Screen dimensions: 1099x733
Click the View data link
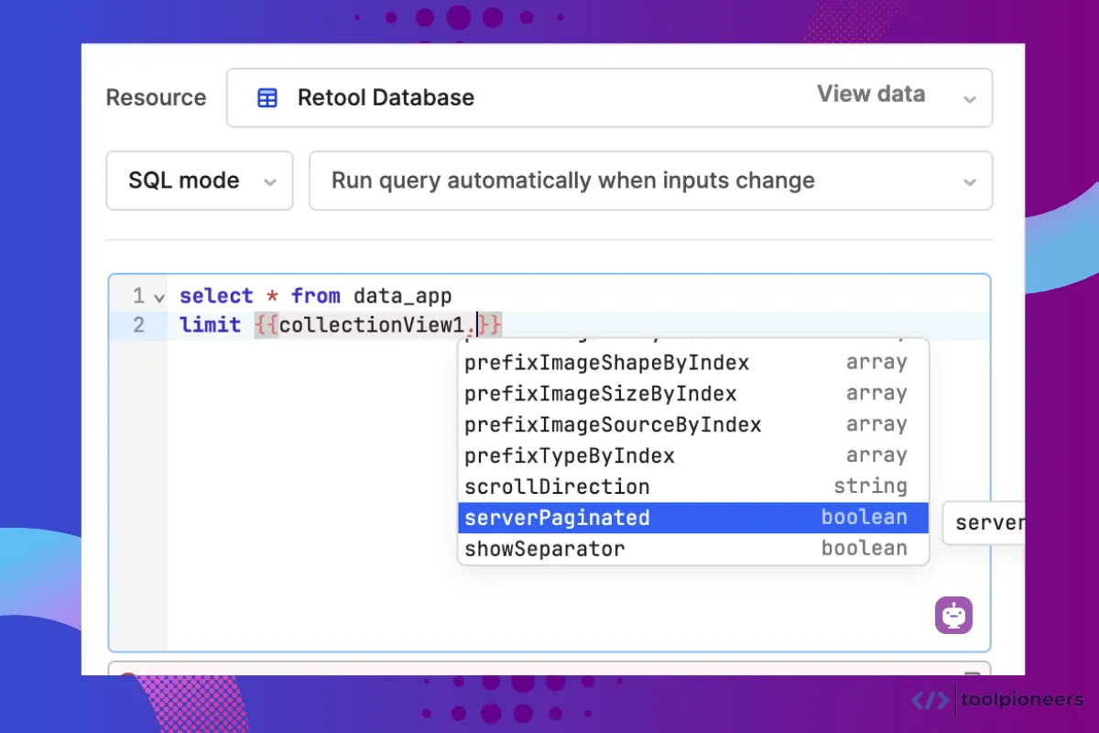pyautogui.click(x=871, y=94)
